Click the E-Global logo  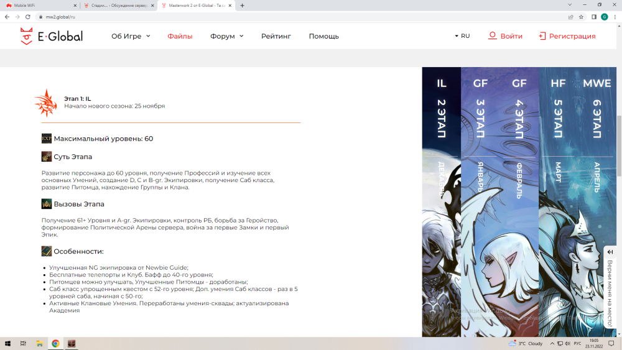(x=51, y=36)
